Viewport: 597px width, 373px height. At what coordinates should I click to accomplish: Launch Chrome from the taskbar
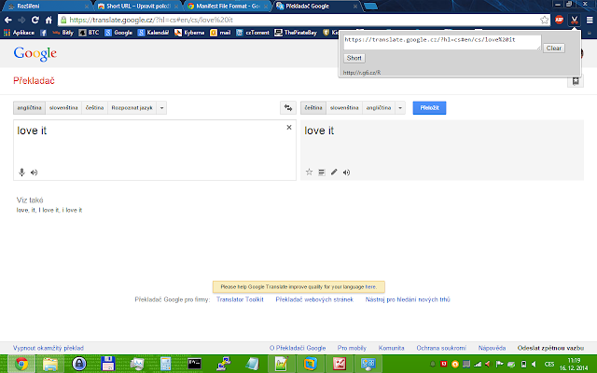point(21,364)
